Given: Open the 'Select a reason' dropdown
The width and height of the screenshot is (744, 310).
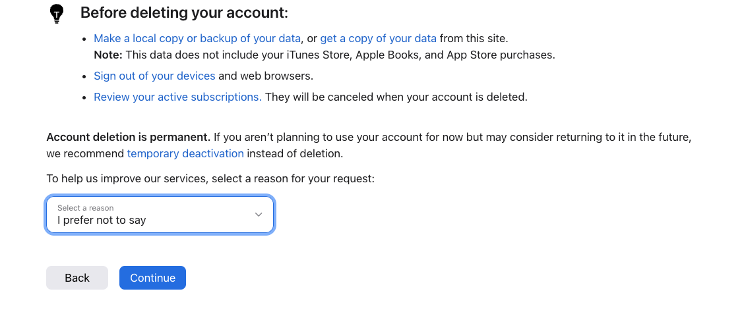Looking at the screenshot, I should pyautogui.click(x=160, y=215).
